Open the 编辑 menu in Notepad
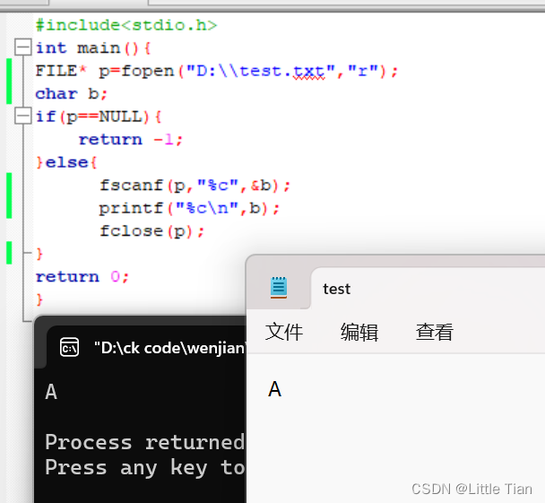This screenshot has height=503, width=545. (x=359, y=332)
